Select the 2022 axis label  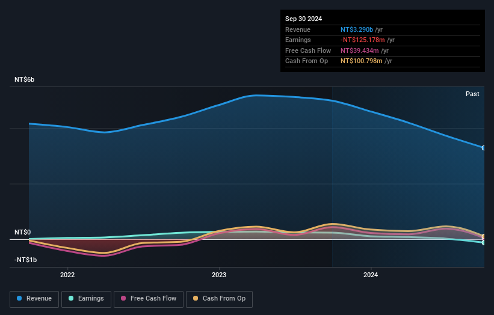tap(67, 275)
